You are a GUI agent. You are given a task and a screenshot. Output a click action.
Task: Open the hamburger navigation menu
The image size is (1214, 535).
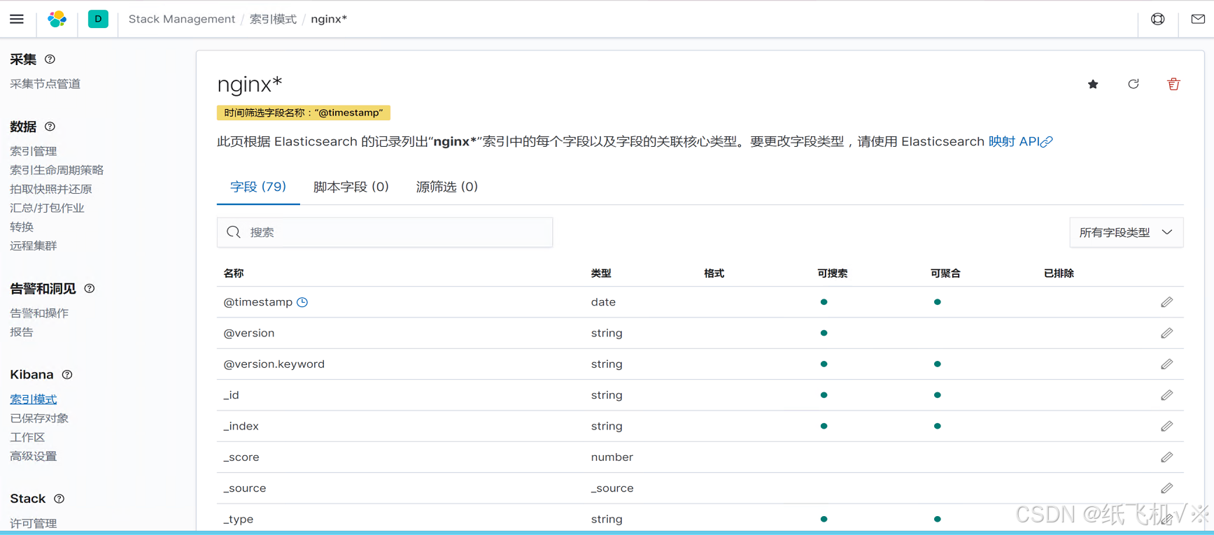pyautogui.click(x=17, y=19)
